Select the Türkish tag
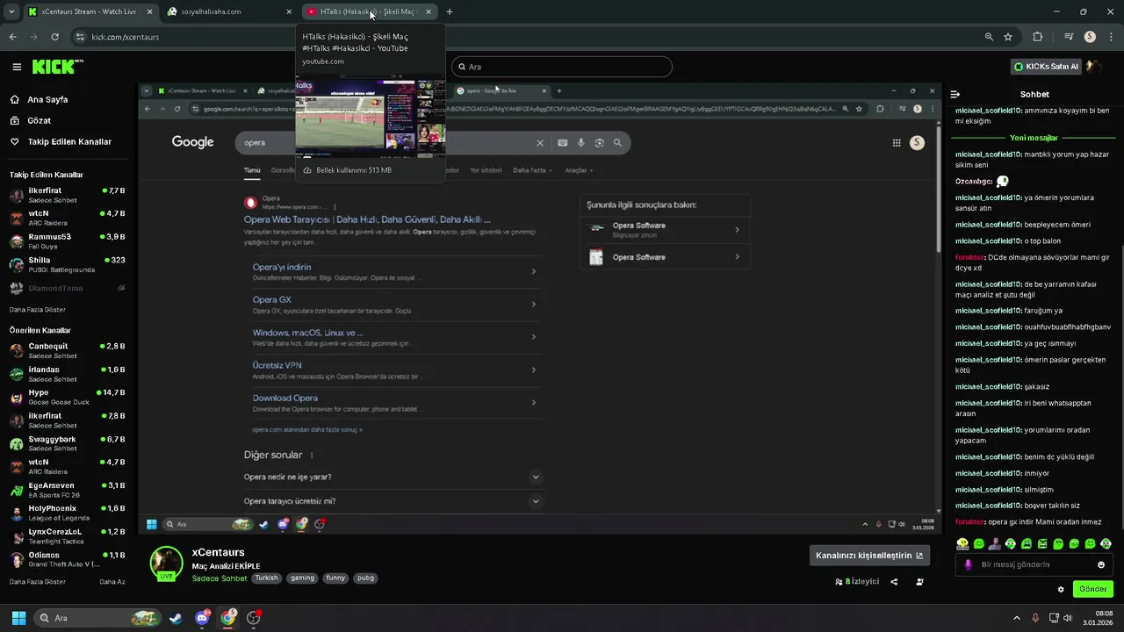The height and width of the screenshot is (632, 1124). (267, 578)
